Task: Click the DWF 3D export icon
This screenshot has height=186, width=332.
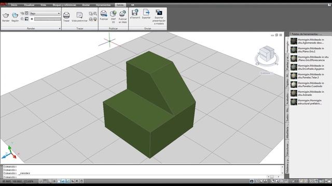Action: 113,14
